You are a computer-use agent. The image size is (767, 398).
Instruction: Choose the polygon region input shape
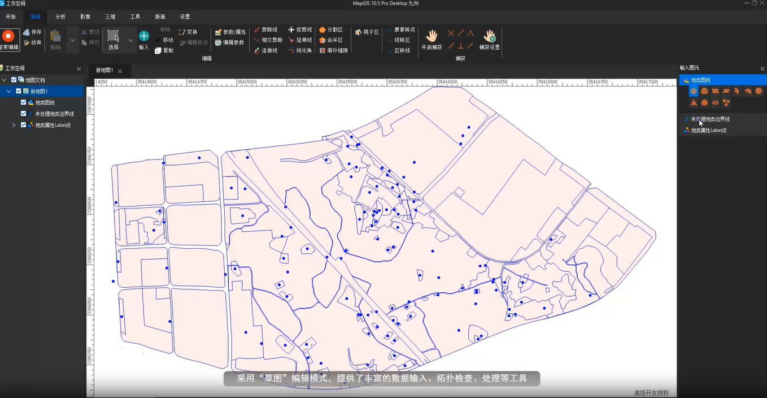click(694, 91)
